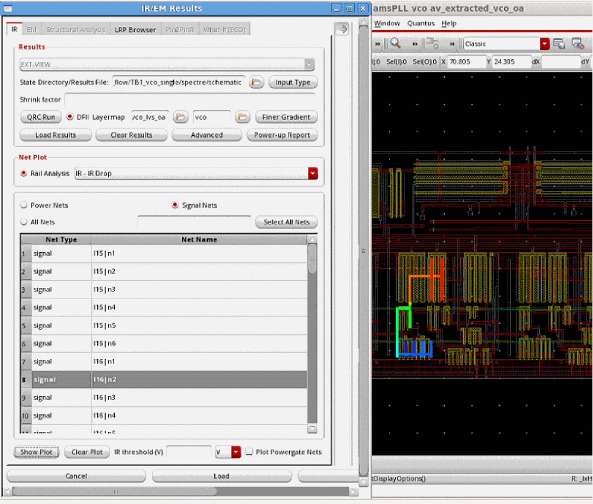Image resolution: width=593 pixels, height=504 pixels.
Task: Click the workspace save icon beside Classic
Action: [559, 44]
